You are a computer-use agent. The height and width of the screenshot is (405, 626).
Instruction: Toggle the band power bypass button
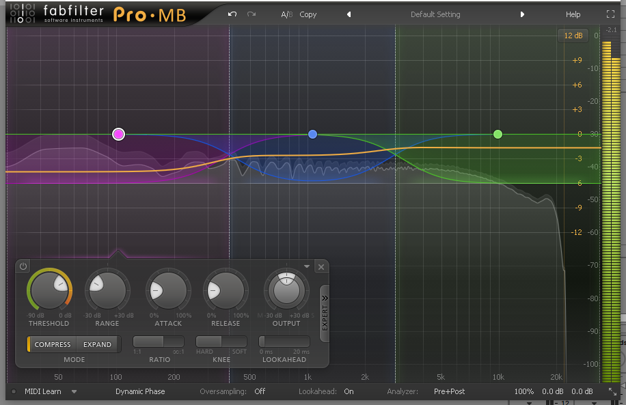point(23,266)
